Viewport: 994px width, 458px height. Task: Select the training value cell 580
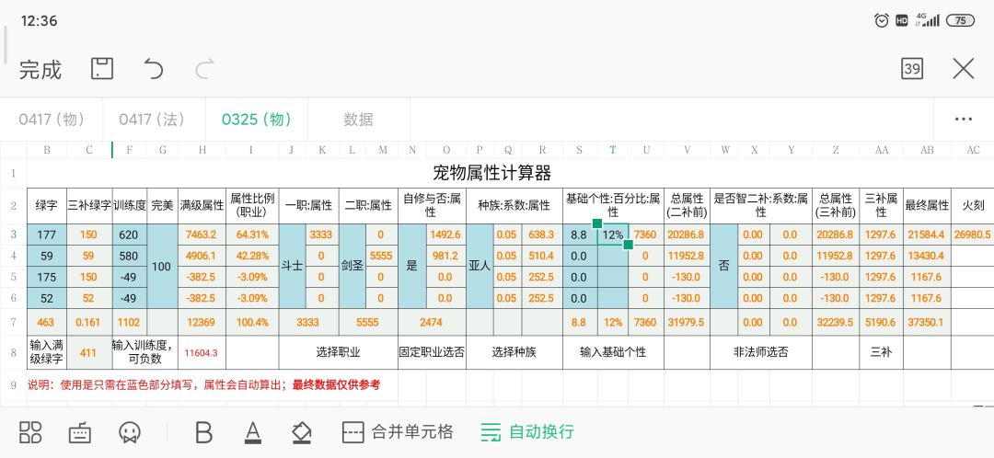pyautogui.click(x=129, y=256)
